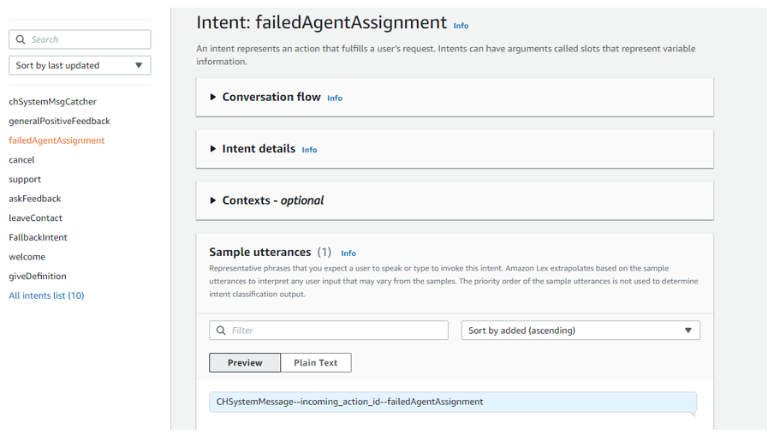
Task: Click the intent Search field
Action: [x=87, y=39]
